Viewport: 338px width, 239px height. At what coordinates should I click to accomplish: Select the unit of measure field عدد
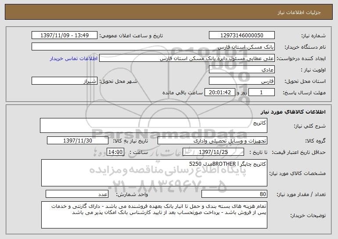(x=77, y=194)
